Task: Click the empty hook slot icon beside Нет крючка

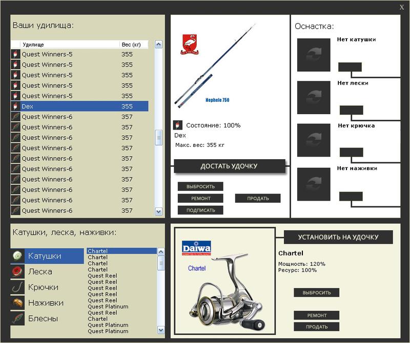Action: pyautogui.click(x=314, y=140)
